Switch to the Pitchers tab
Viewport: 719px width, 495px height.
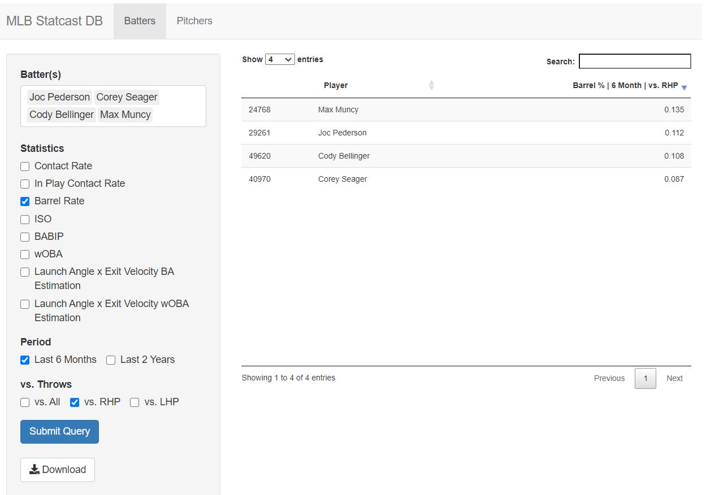pos(194,21)
